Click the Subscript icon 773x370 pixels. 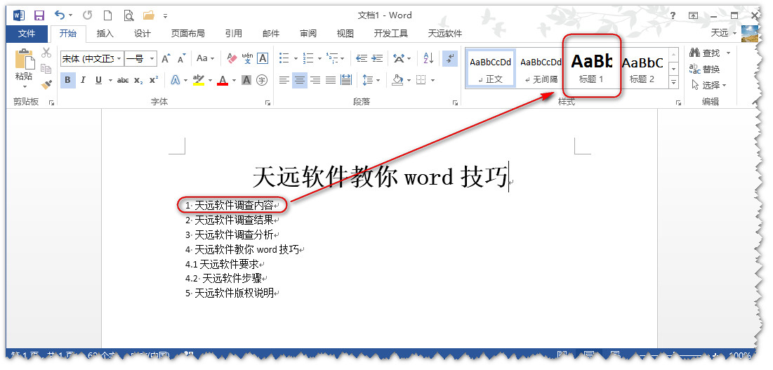coord(138,80)
